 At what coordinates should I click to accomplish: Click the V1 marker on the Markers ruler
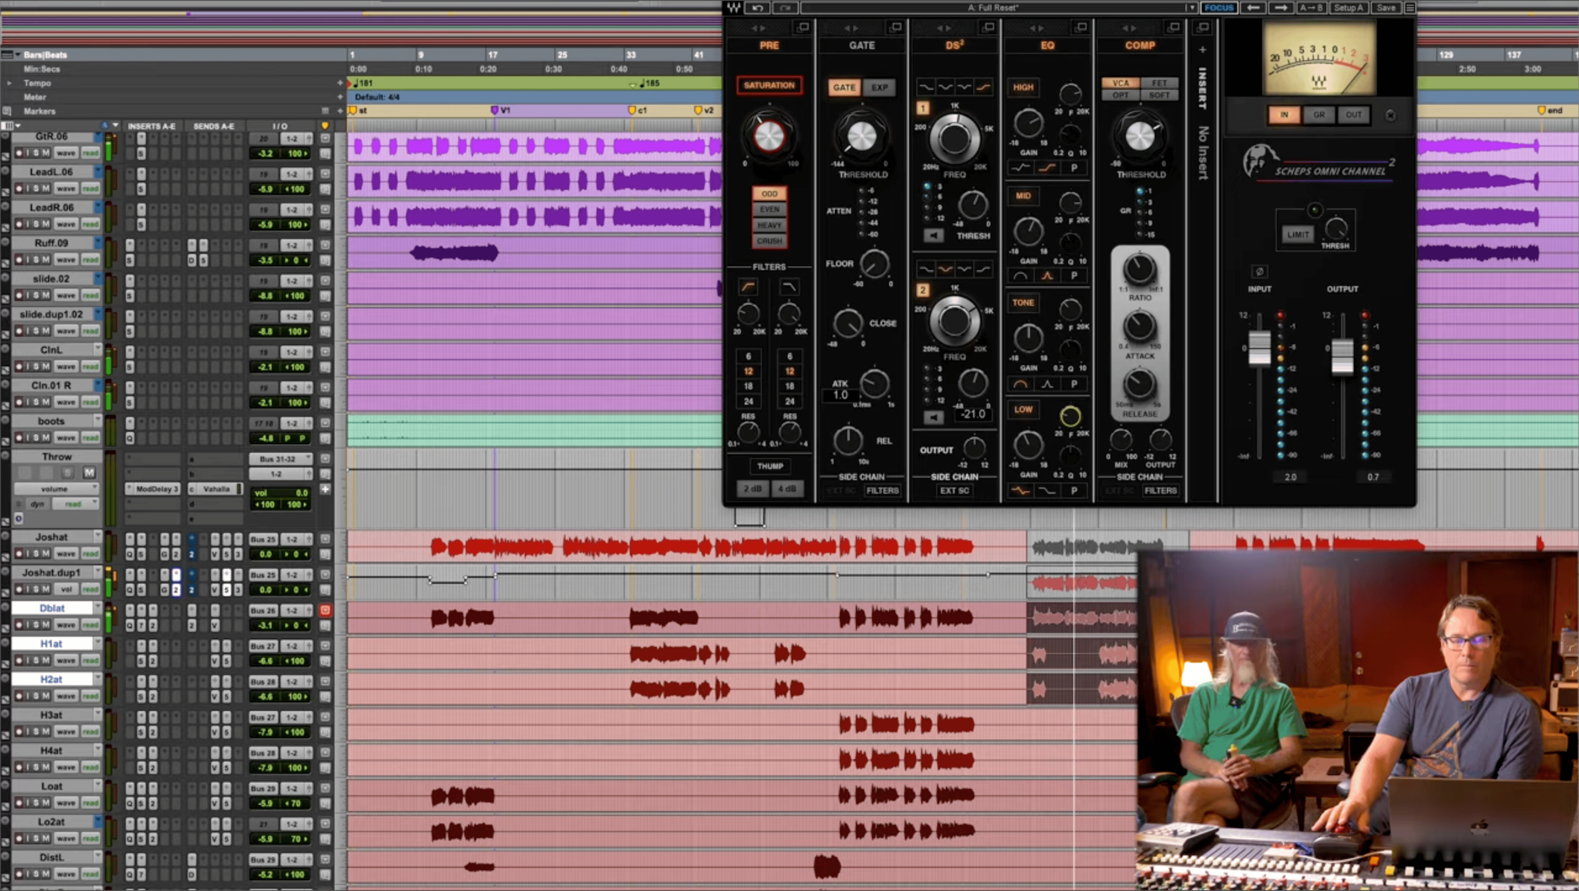(495, 110)
